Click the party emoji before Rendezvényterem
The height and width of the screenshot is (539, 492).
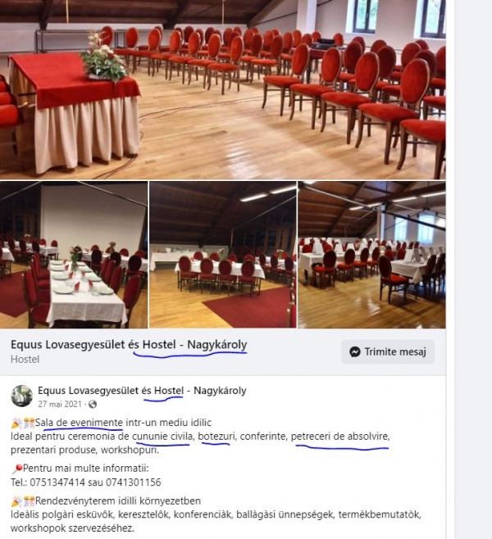pyautogui.click(x=17, y=501)
